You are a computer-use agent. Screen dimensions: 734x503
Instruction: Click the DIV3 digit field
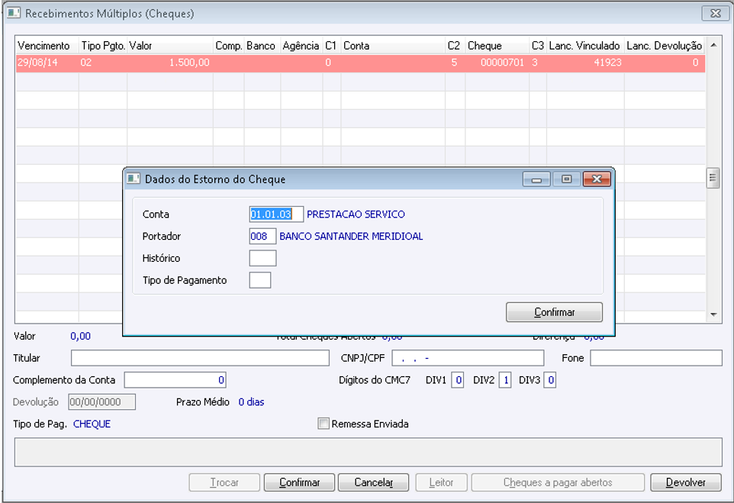click(550, 380)
